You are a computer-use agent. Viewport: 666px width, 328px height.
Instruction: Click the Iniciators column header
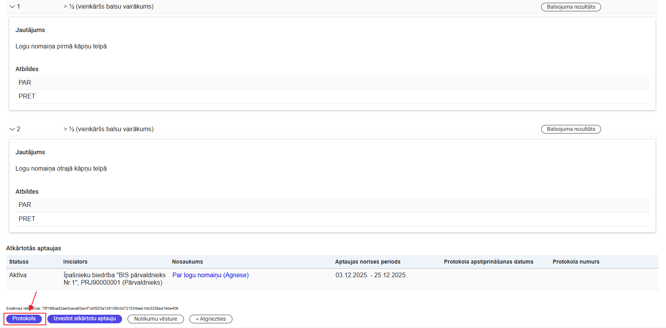75,262
